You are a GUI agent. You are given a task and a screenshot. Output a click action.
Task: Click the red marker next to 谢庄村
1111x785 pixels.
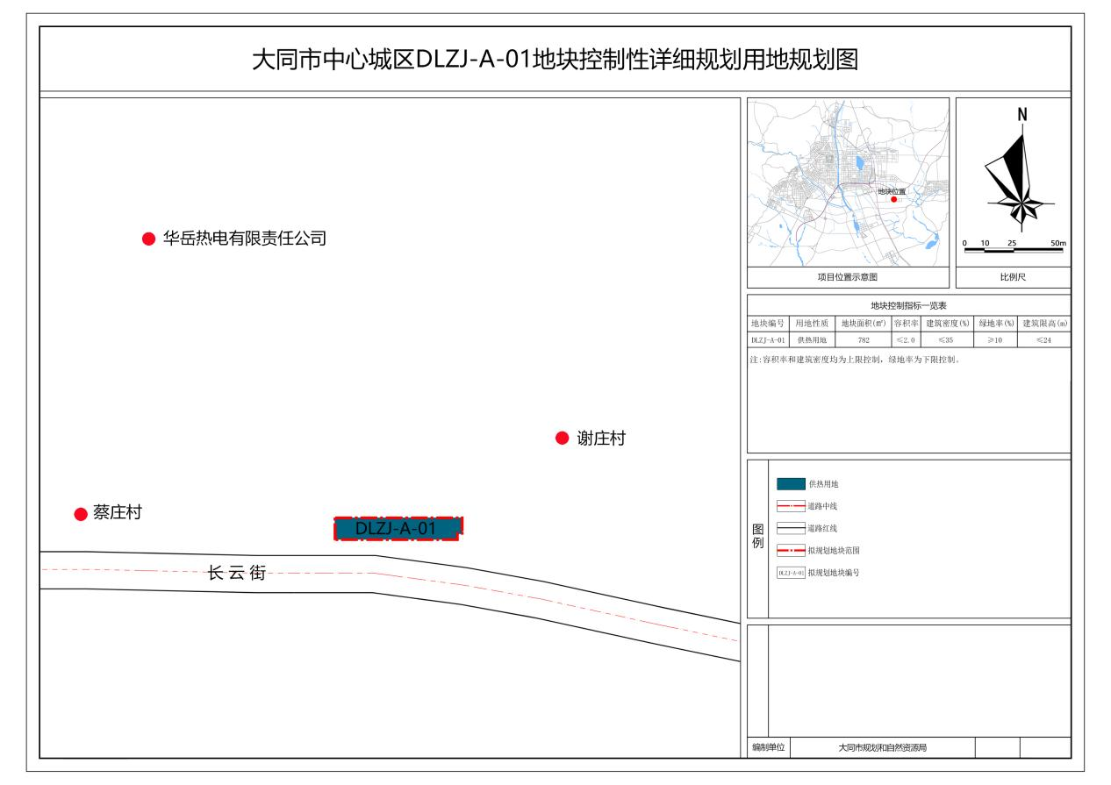point(563,439)
